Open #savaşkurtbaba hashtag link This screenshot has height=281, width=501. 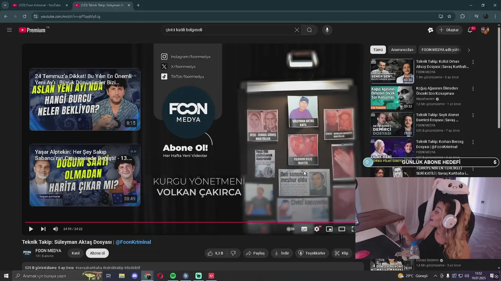tap(88, 268)
